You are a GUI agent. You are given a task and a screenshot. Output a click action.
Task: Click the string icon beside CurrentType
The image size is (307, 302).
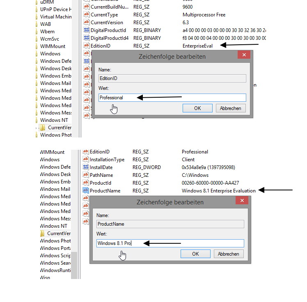[86, 15]
